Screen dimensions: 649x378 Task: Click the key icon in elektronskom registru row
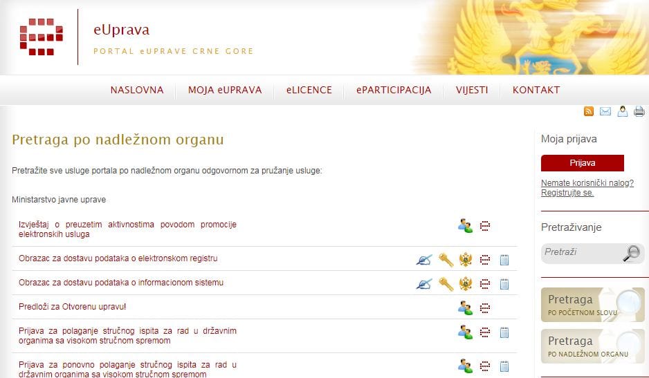(446, 260)
